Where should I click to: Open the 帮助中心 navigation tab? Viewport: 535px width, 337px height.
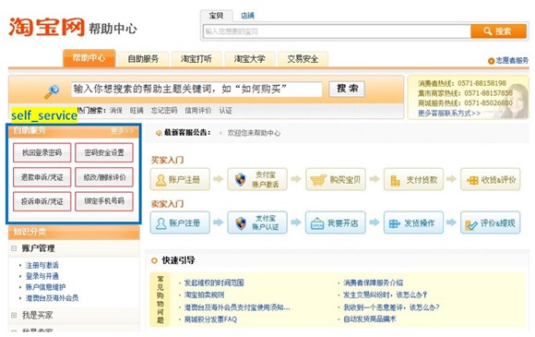89,58
